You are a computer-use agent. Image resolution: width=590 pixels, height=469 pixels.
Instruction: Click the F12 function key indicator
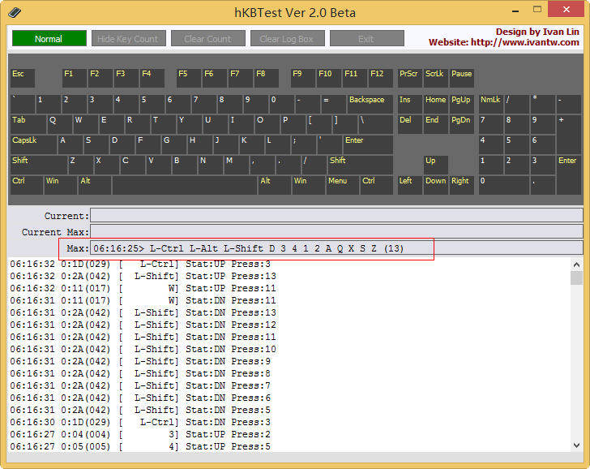point(380,78)
